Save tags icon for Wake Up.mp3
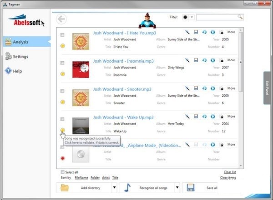The width and height of the screenshot is (273, 200). coord(196,117)
